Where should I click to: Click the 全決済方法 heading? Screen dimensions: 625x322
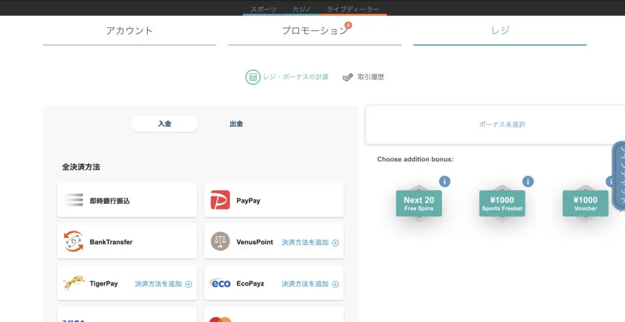(x=81, y=167)
